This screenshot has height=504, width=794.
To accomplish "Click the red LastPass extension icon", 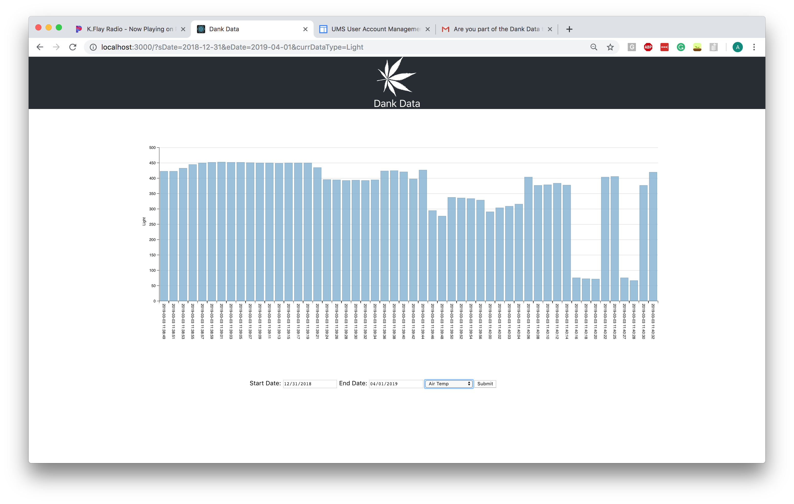I will pyautogui.click(x=664, y=47).
